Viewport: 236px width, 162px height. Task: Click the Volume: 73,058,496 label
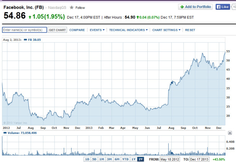click(22, 133)
